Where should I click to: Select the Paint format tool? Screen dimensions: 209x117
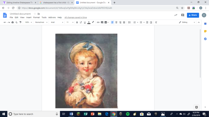pos(20,22)
